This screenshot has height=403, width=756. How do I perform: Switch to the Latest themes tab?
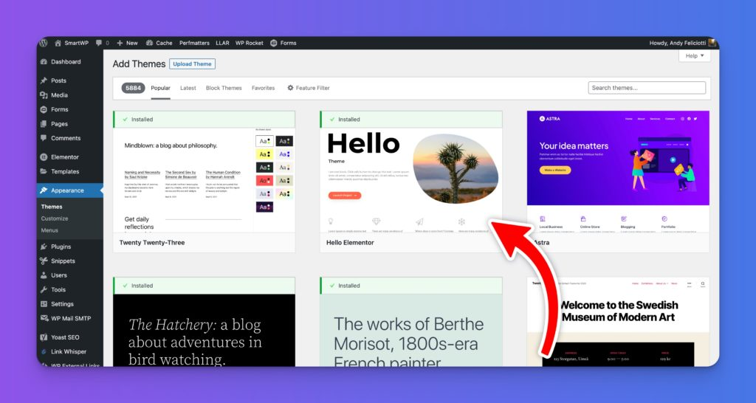[188, 88]
